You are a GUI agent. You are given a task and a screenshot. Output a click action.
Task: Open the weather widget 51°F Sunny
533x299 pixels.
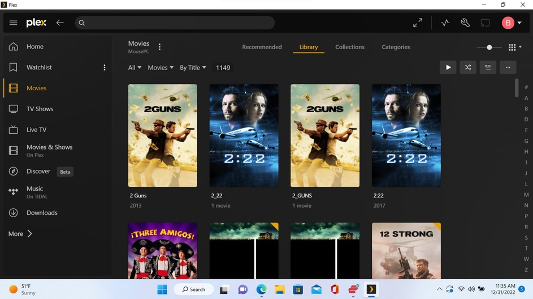click(23, 289)
